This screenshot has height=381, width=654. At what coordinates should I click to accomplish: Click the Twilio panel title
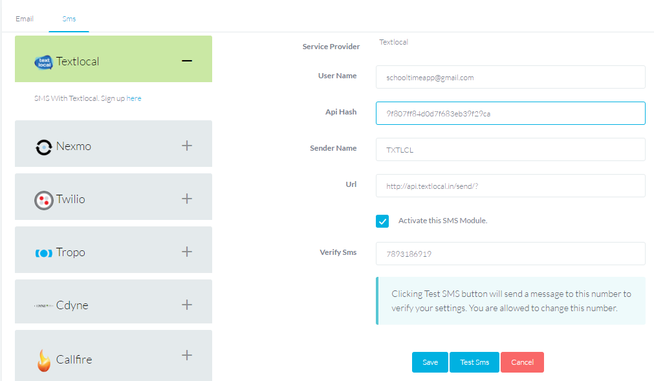tap(71, 199)
